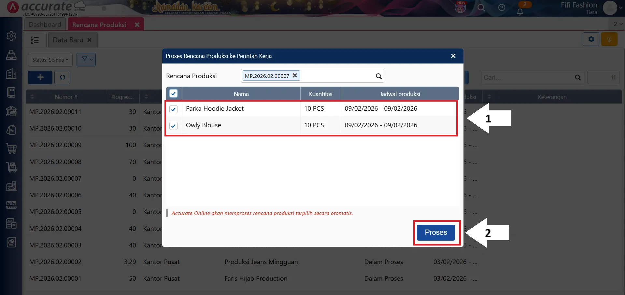The image size is (625, 295).
Task: Click the Proses button
Action: click(x=435, y=232)
